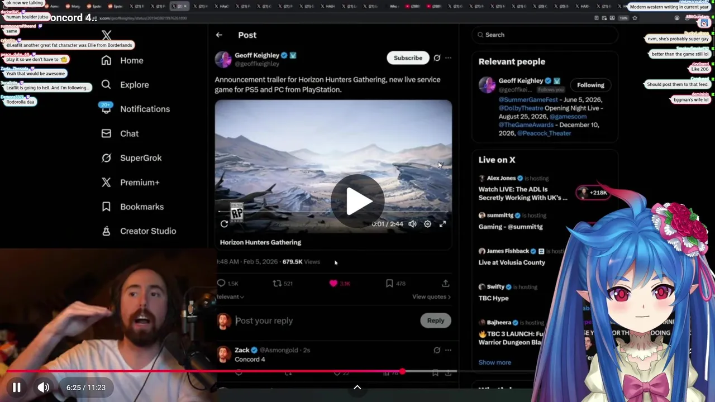Image resolution: width=715 pixels, height=402 pixels.
Task: Replay the trailer with the rewind icon
Action: pyautogui.click(x=224, y=224)
